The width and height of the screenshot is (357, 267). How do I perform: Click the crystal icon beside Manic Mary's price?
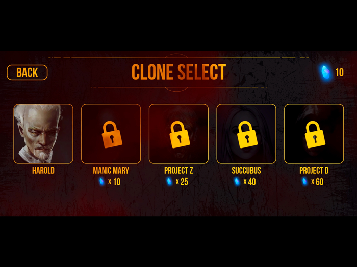click(x=101, y=182)
